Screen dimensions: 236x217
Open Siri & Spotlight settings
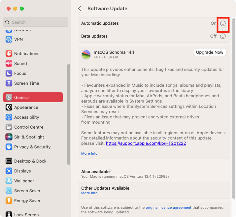[x=33, y=137]
